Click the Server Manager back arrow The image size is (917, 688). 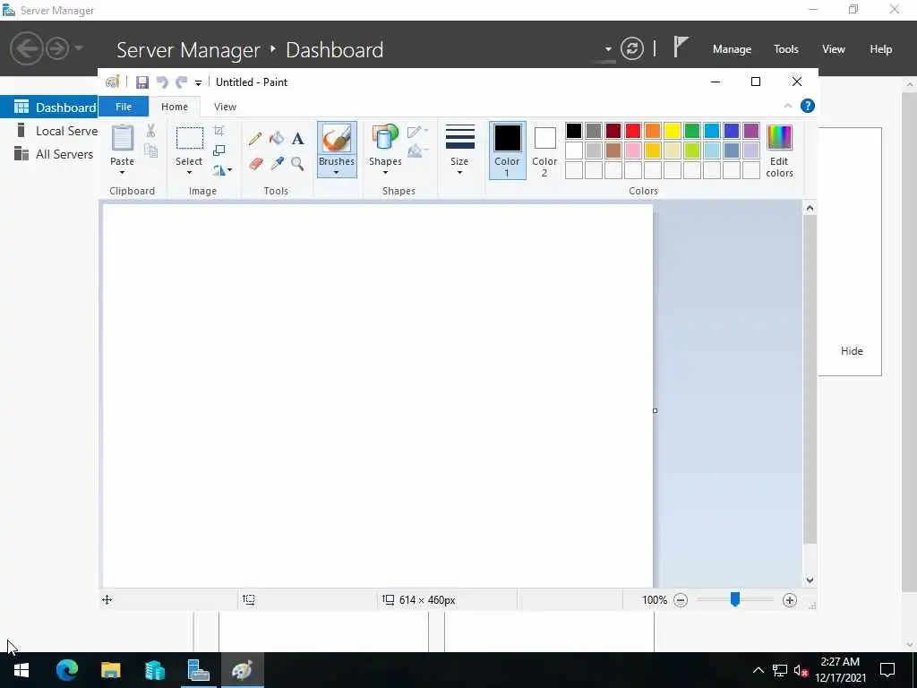pos(26,48)
